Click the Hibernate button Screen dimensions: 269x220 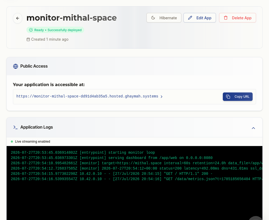coord(164,18)
